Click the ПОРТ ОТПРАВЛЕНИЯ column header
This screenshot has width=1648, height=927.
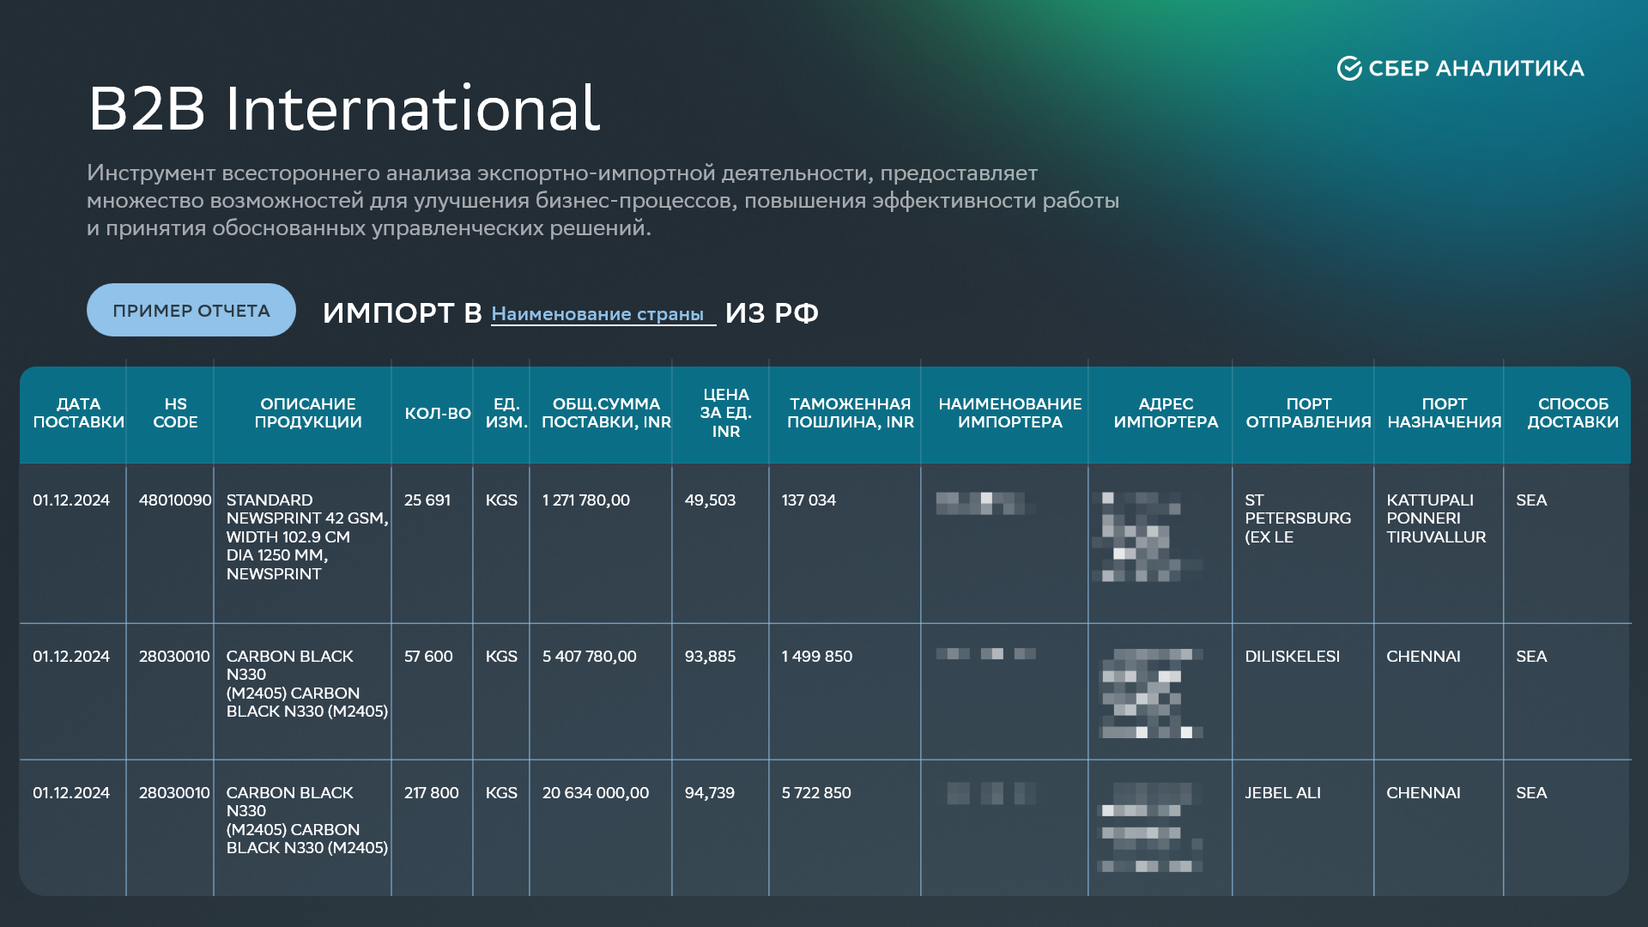click(x=1308, y=413)
